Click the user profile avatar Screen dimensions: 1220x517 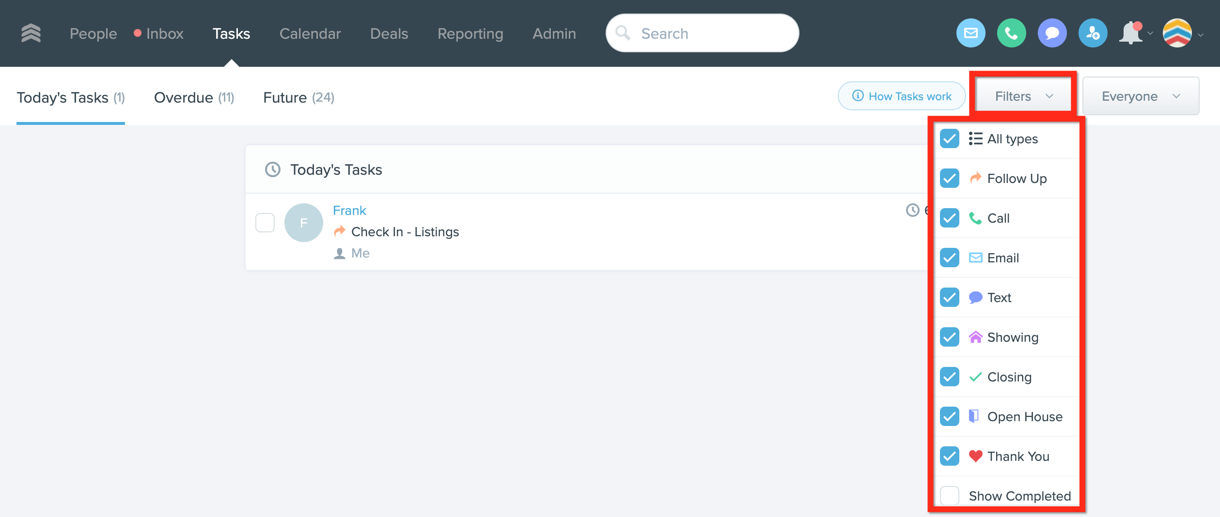click(x=1177, y=33)
